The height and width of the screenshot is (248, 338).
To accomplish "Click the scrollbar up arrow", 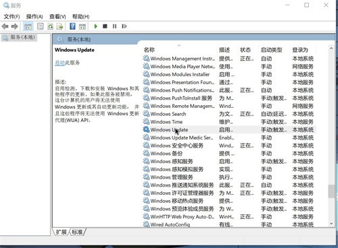I will 331,48.
